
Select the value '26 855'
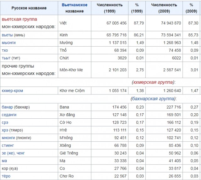pyautogui.click(x=175, y=176)
